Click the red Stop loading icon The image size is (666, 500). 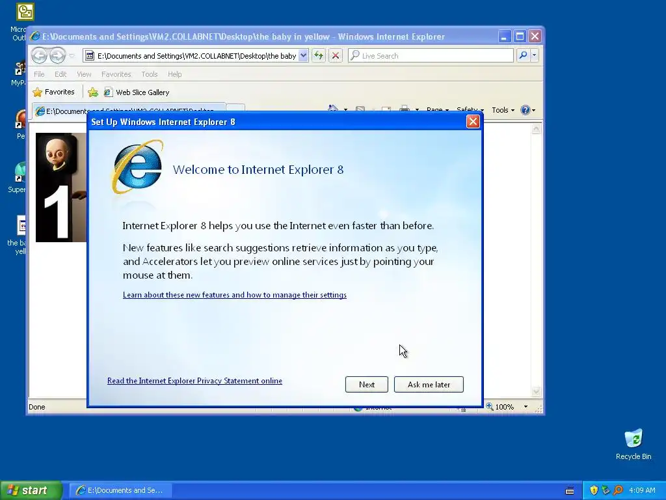pyautogui.click(x=336, y=55)
